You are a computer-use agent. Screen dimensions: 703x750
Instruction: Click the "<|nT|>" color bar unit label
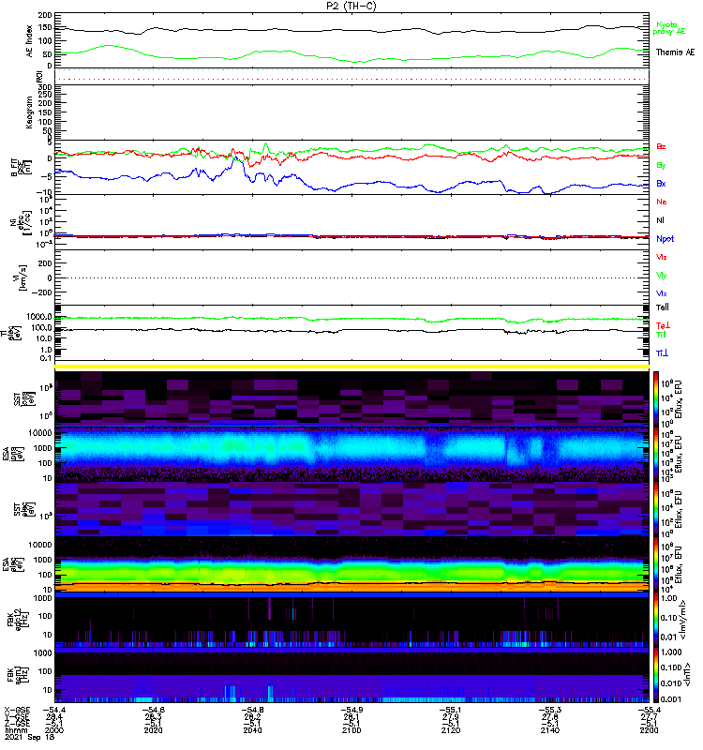click(688, 674)
